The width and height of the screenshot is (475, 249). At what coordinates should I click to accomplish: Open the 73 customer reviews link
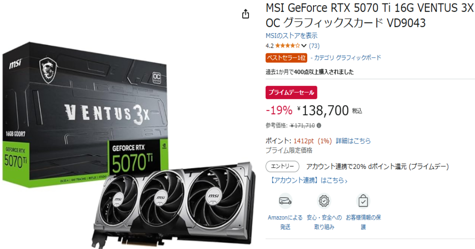click(x=314, y=45)
